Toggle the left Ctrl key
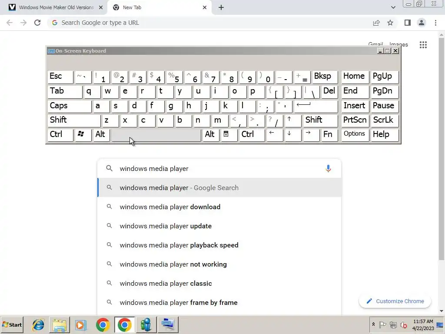This screenshot has width=445, height=334. point(60,135)
